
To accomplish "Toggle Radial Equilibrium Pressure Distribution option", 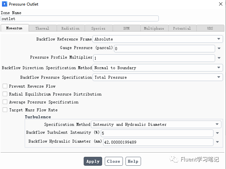I will [x=5, y=94].
